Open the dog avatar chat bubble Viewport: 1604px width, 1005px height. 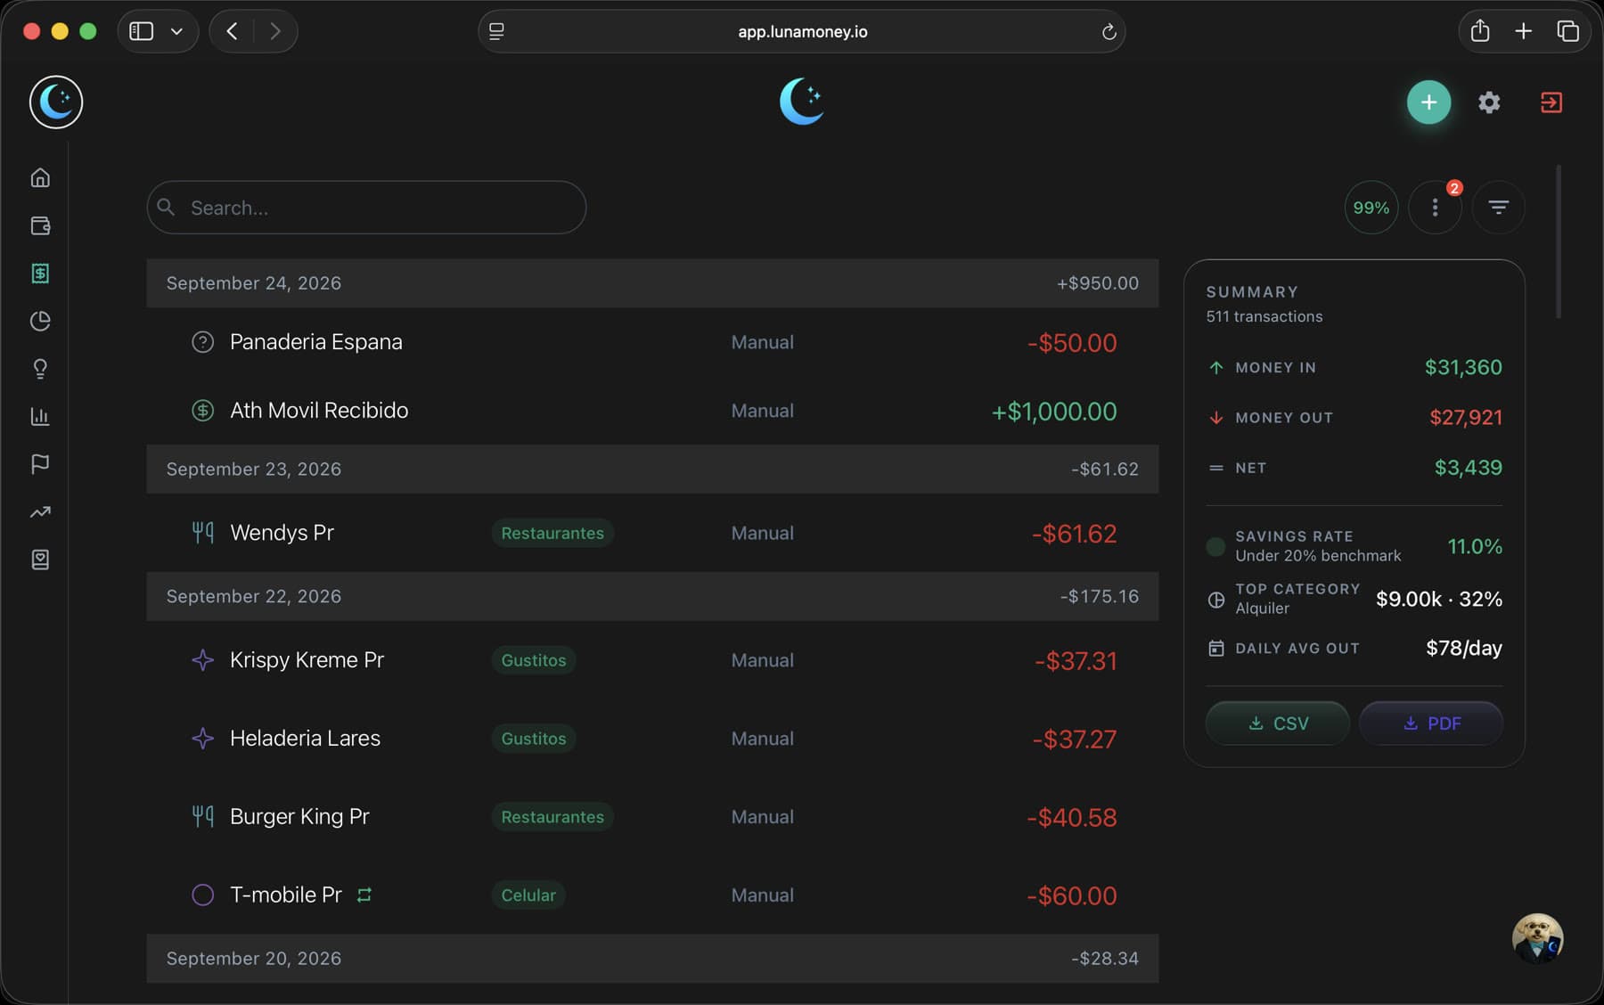(x=1537, y=938)
